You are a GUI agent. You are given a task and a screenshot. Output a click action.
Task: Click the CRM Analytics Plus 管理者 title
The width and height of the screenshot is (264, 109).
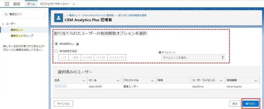[x=88, y=20]
